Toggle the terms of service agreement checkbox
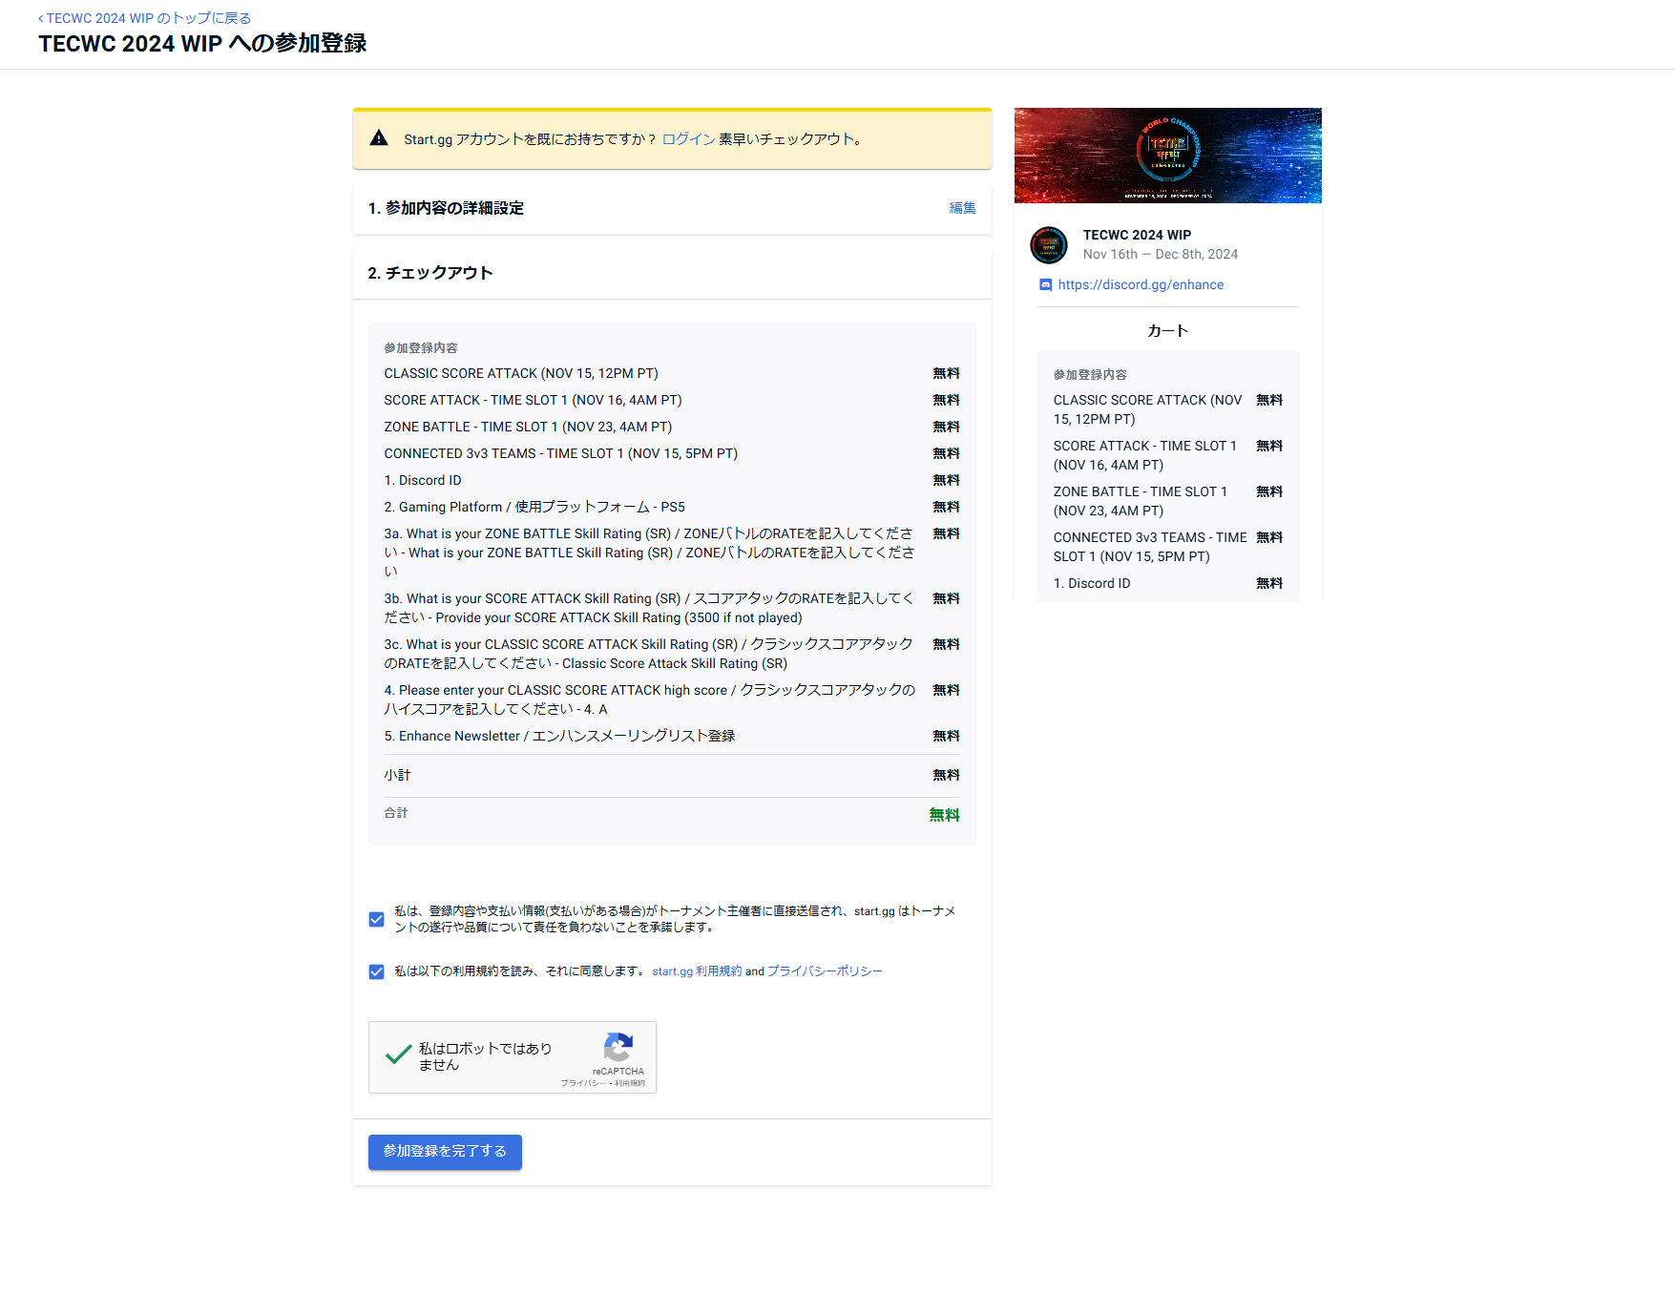 (x=376, y=971)
